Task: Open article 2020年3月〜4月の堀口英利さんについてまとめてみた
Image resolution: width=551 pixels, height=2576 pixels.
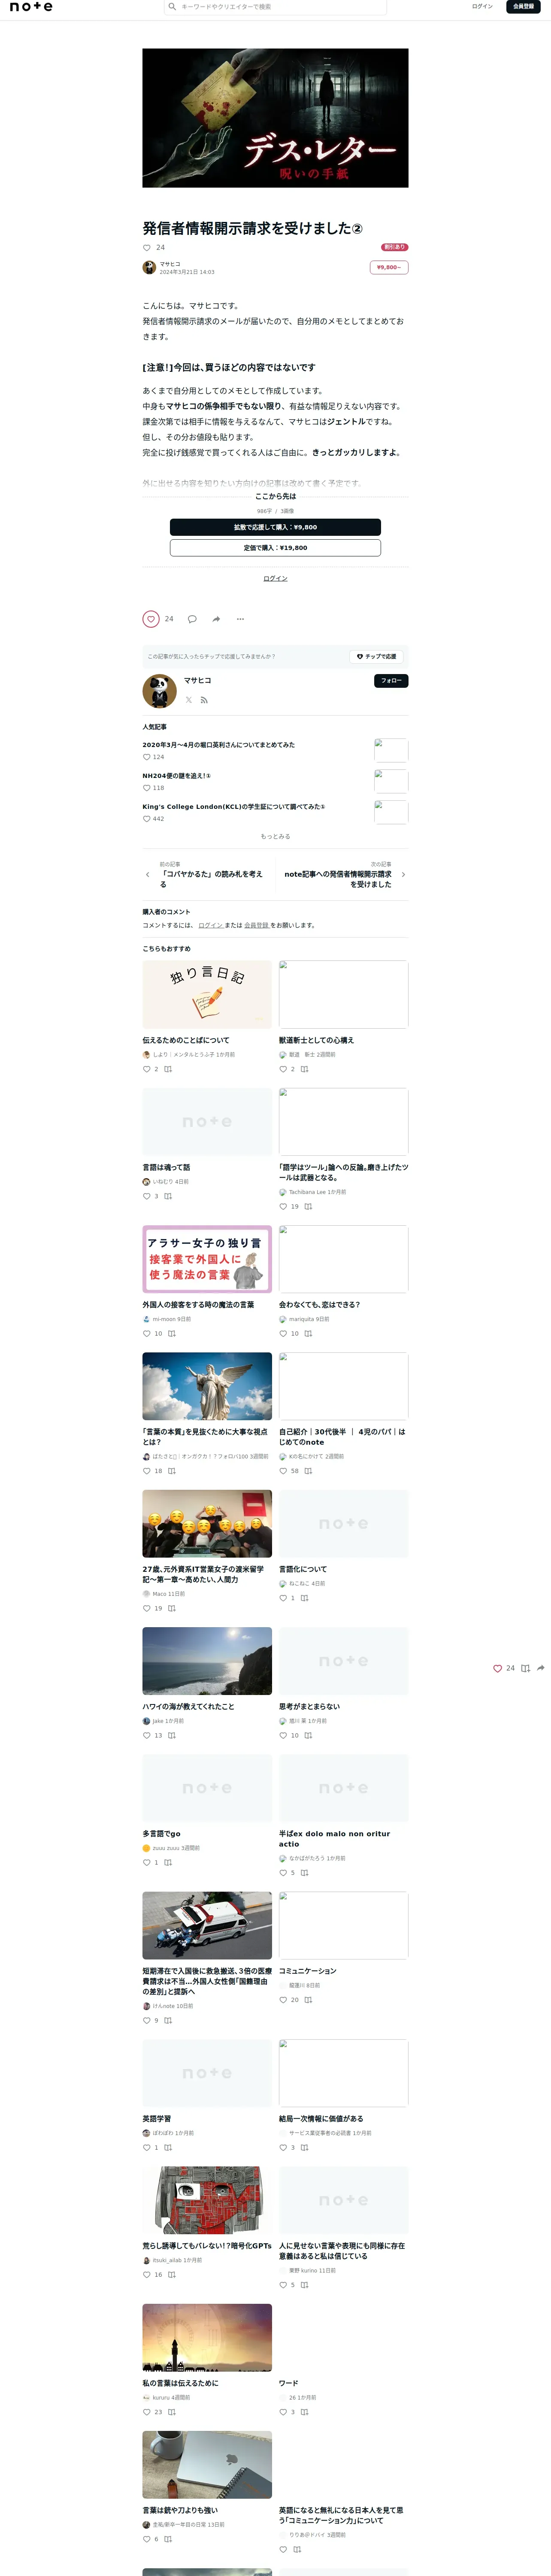Action: tap(218, 745)
